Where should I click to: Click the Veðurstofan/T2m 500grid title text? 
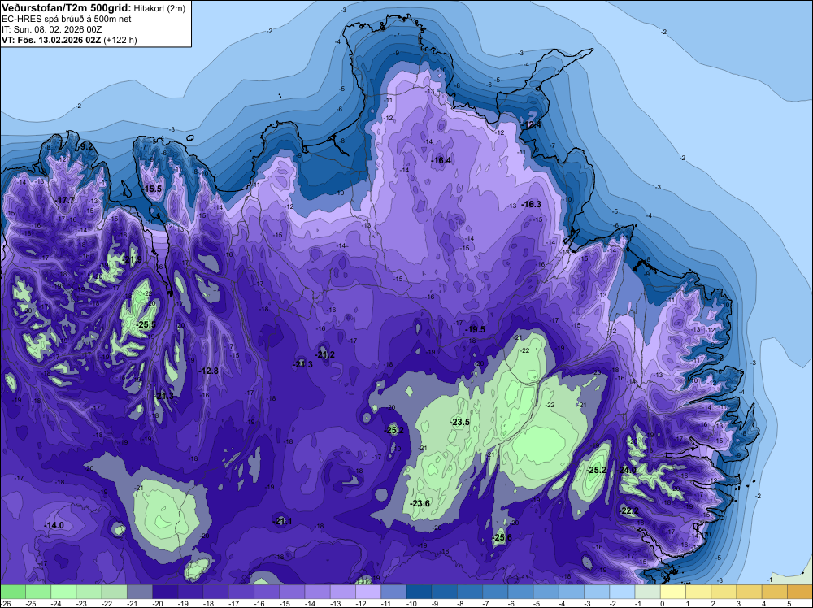[67, 7]
